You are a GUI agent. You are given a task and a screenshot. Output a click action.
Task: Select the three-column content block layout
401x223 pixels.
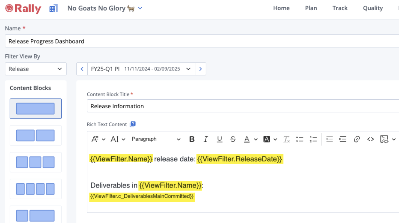pyautogui.click(x=35, y=162)
